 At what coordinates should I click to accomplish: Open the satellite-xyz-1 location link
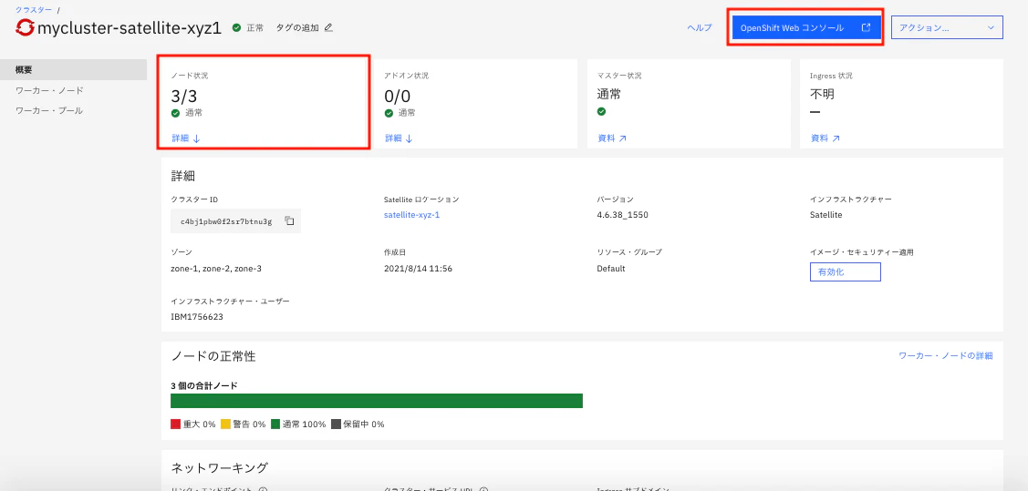click(x=411, y=215)
